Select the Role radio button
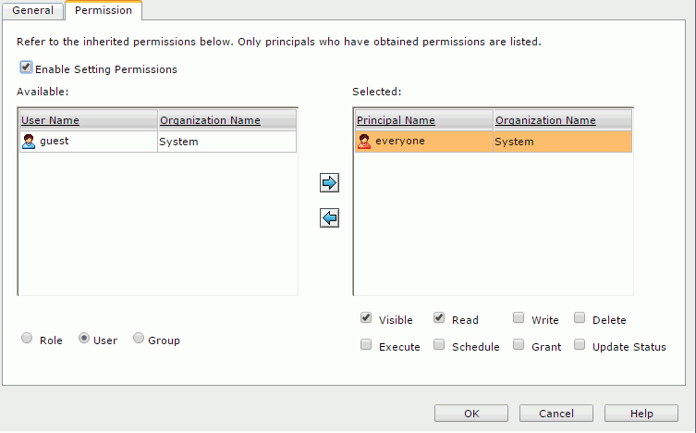 [x=27, y=339]
